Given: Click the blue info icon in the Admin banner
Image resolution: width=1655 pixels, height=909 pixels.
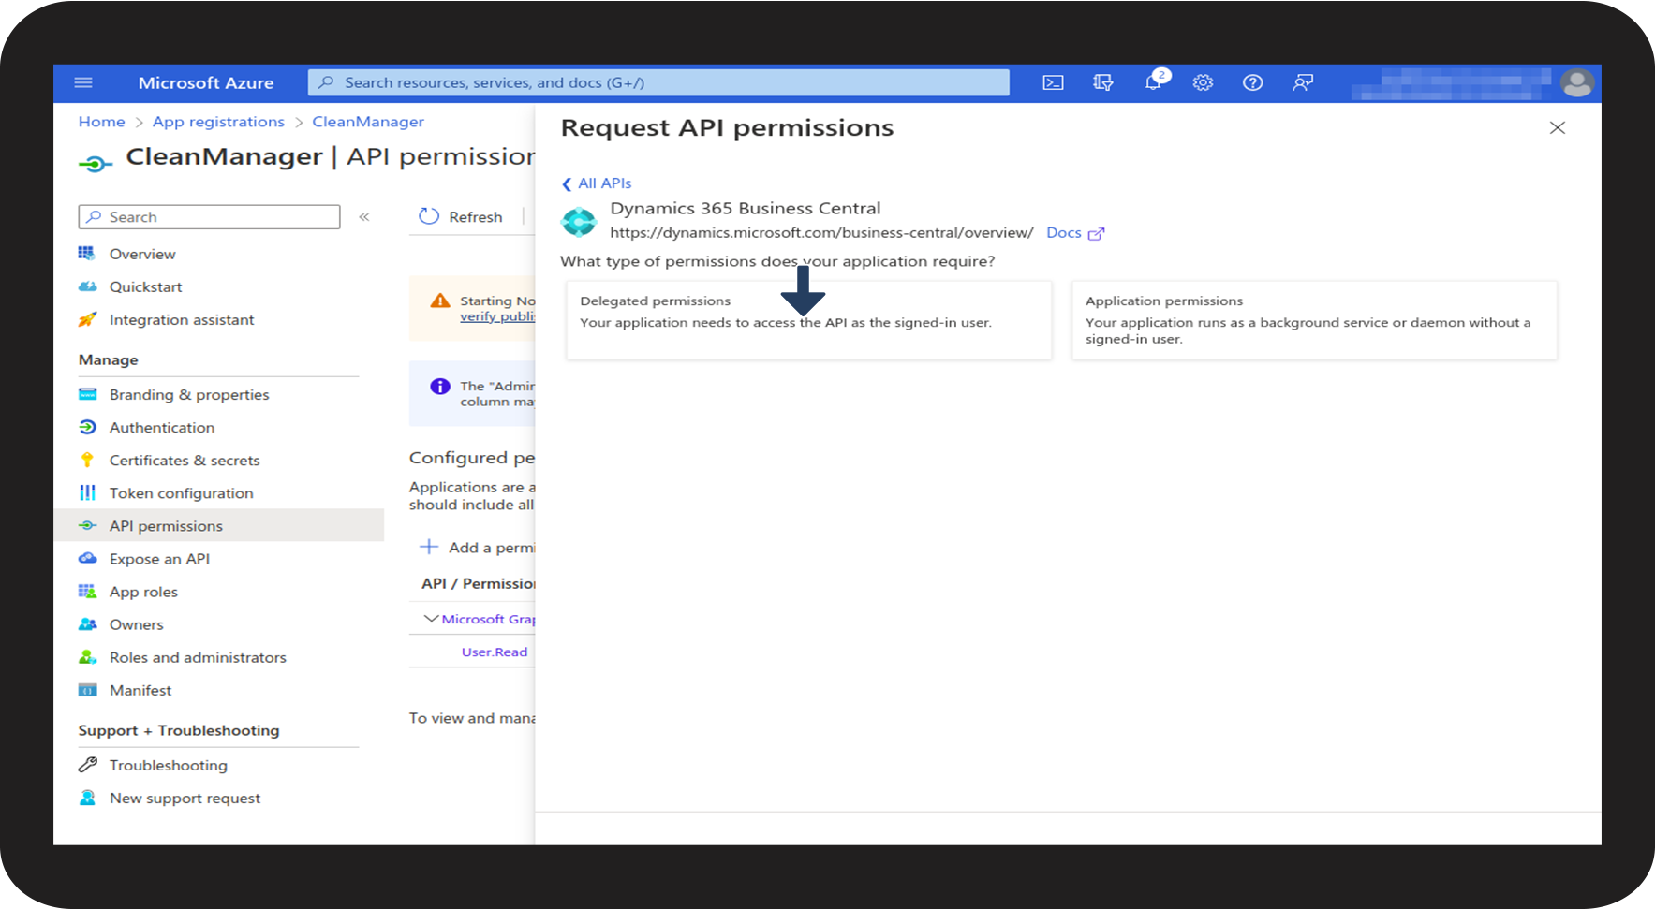Looking at the screenshot, I should pyautogui.click(x=439, y=387).
